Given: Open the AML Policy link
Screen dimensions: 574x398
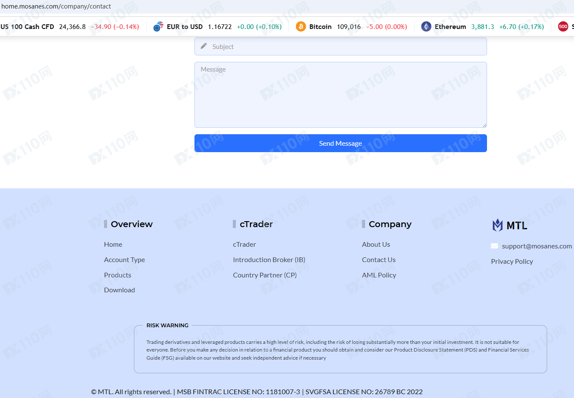Looking at the screenshot, I should coord(379,275).
